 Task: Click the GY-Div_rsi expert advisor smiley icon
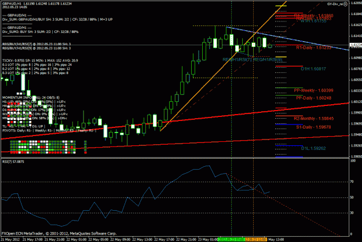(x=345, y=4)
